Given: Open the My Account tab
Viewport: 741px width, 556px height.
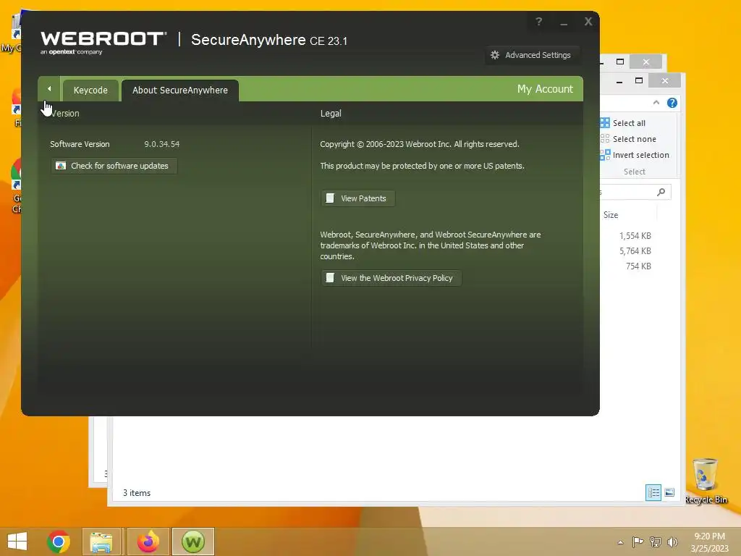Looking at the screenshot, I should click(x=545, y=89).
